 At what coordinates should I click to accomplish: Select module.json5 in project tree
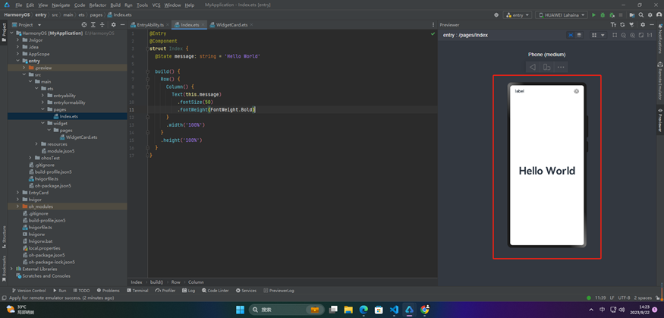58,151
